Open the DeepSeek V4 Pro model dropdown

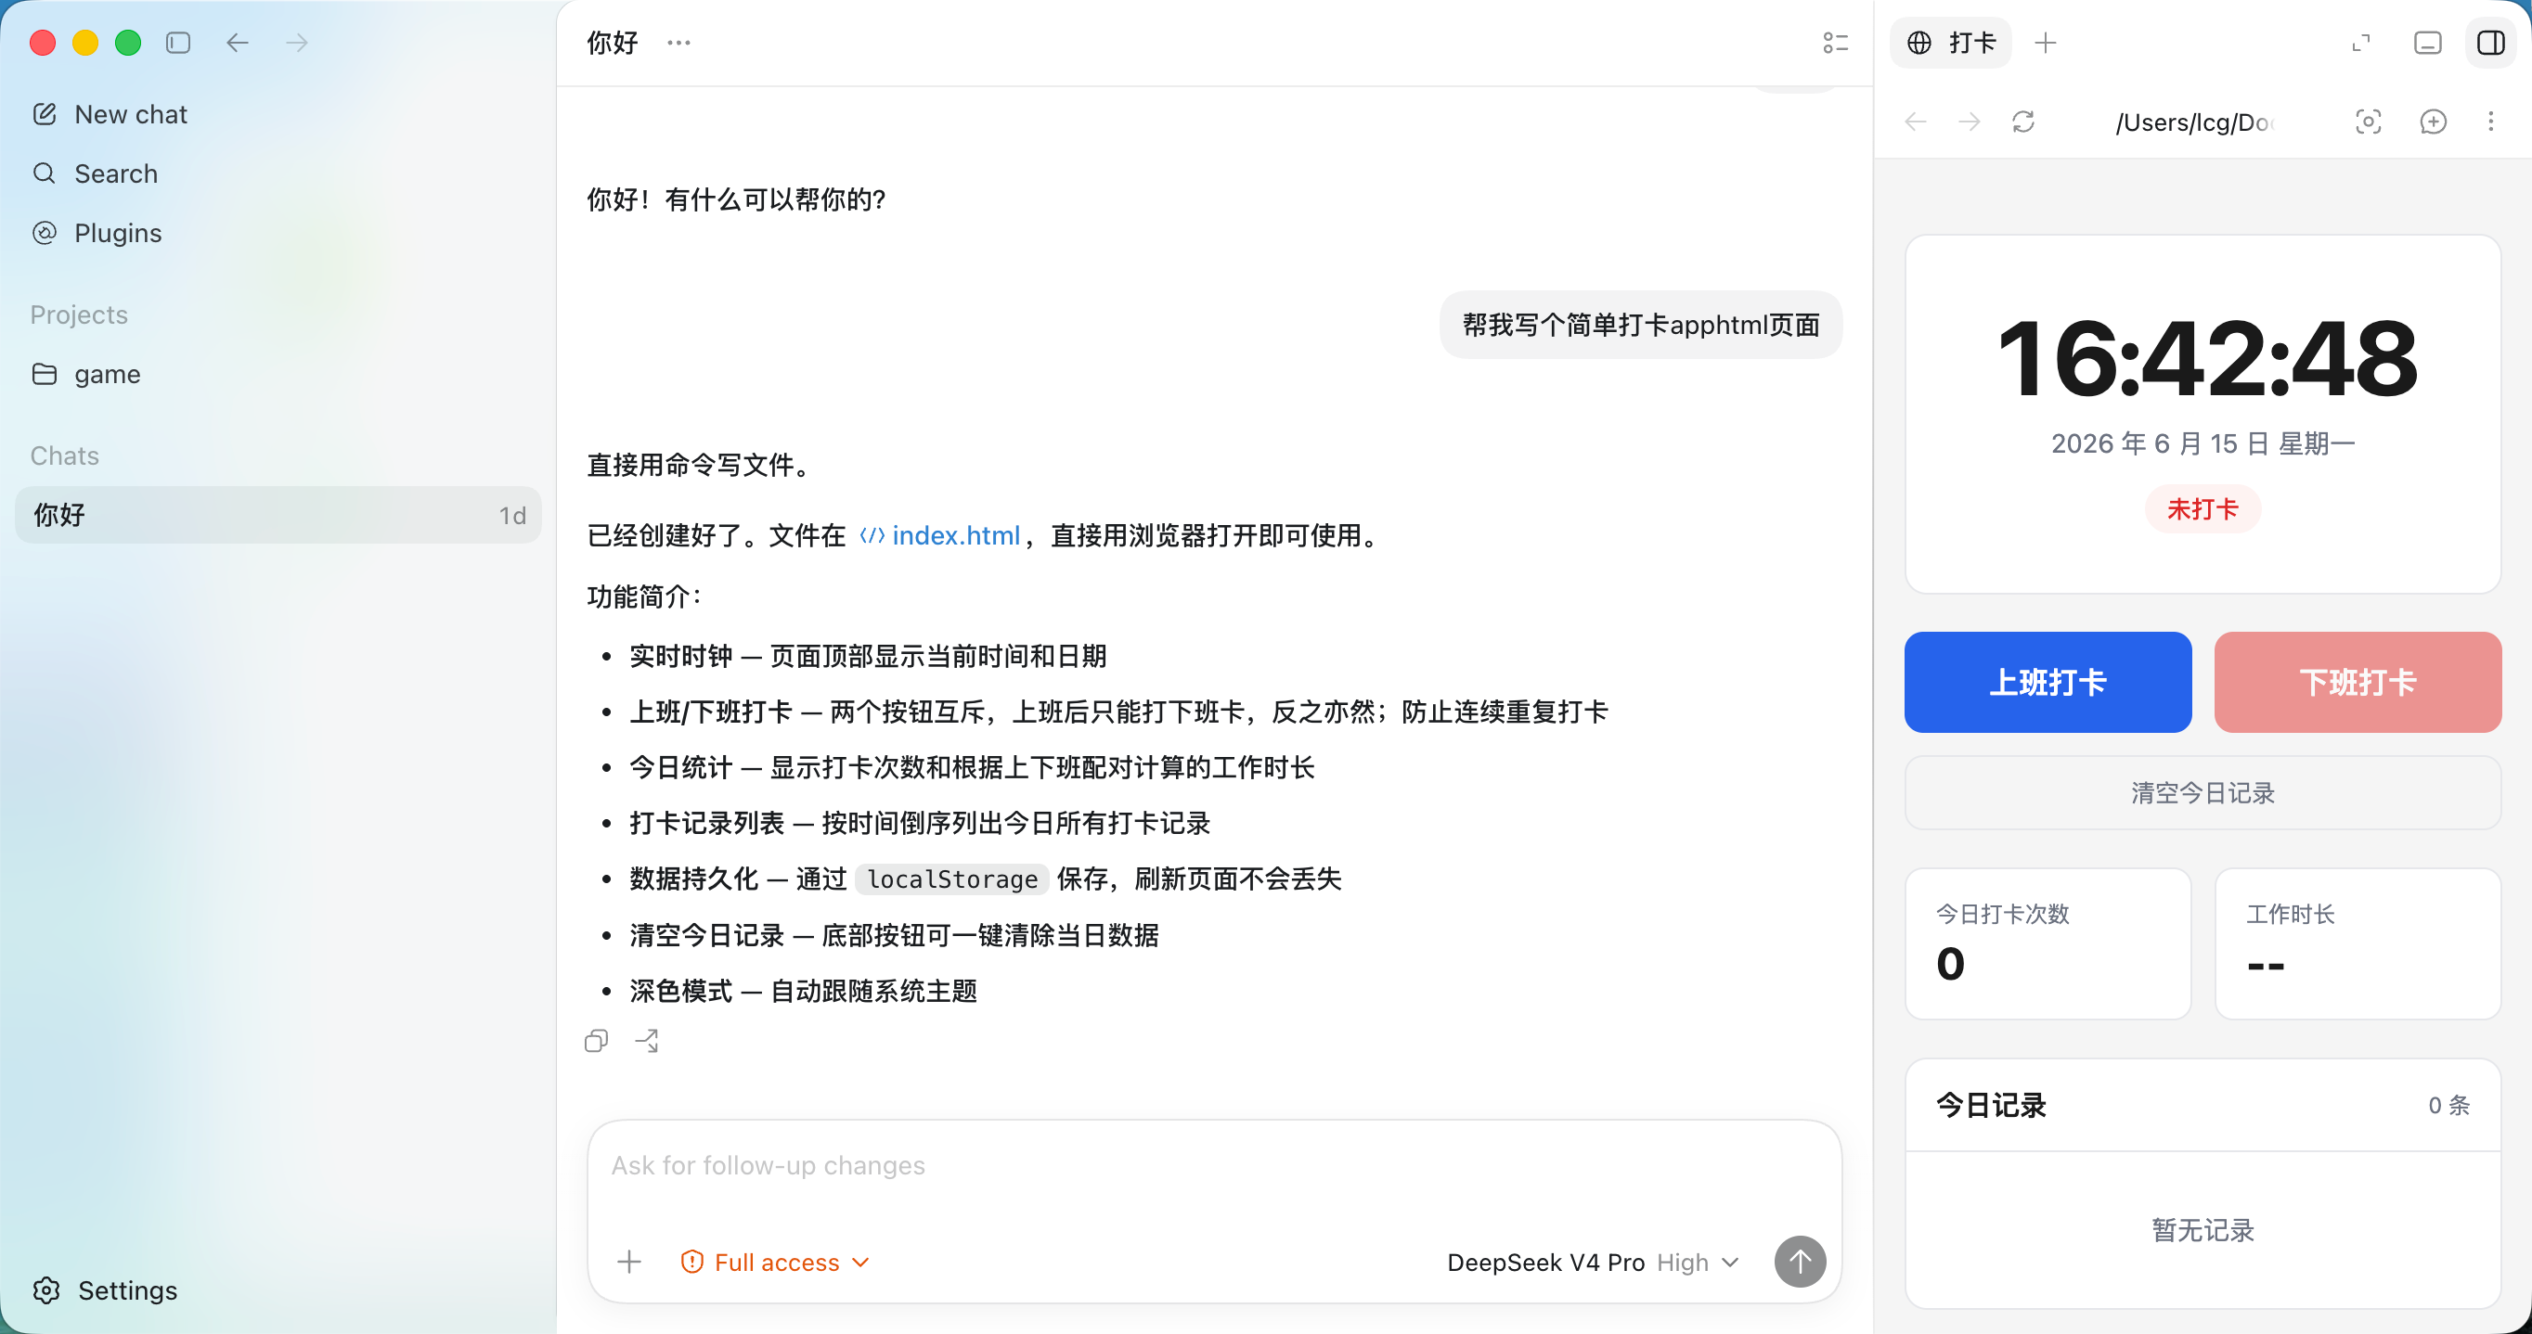point(1594,1262)
